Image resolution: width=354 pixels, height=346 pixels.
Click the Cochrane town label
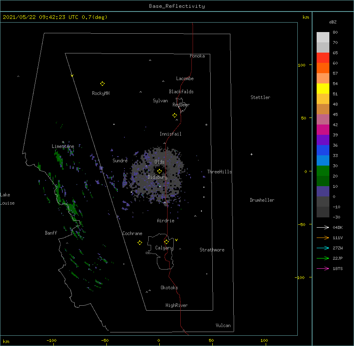point(132,233)
